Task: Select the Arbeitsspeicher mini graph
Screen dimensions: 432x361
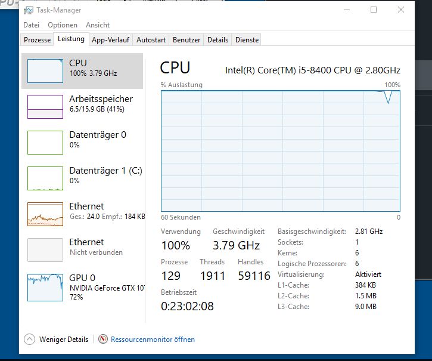Action: click(x=45, y=107)
